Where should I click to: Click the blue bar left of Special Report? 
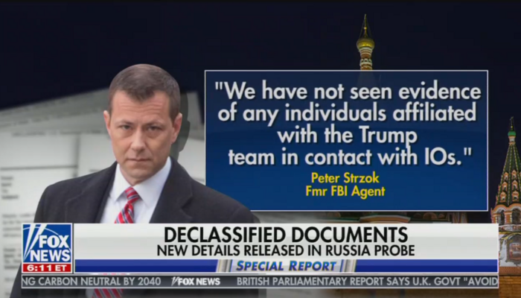pyautogui.click(x=146, y=266)
